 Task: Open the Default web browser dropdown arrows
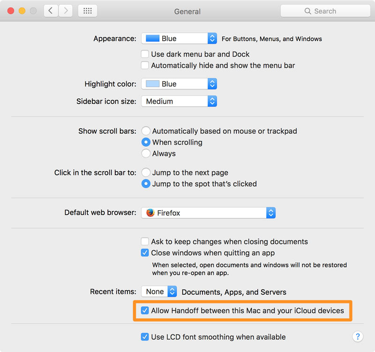pos(271,213)
